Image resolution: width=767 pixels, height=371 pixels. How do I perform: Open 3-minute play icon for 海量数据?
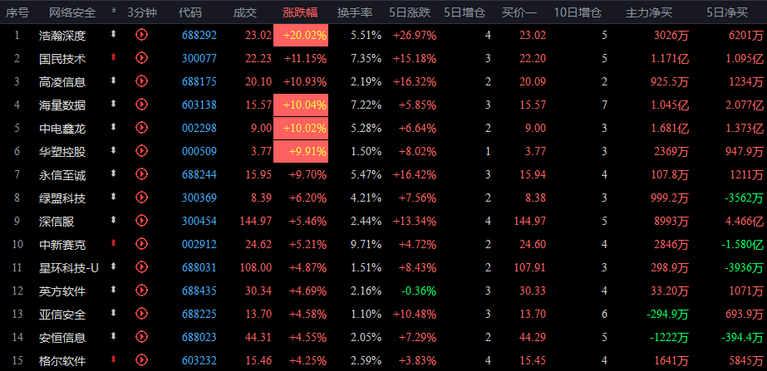pyautogui.click(x=141, y=104)
